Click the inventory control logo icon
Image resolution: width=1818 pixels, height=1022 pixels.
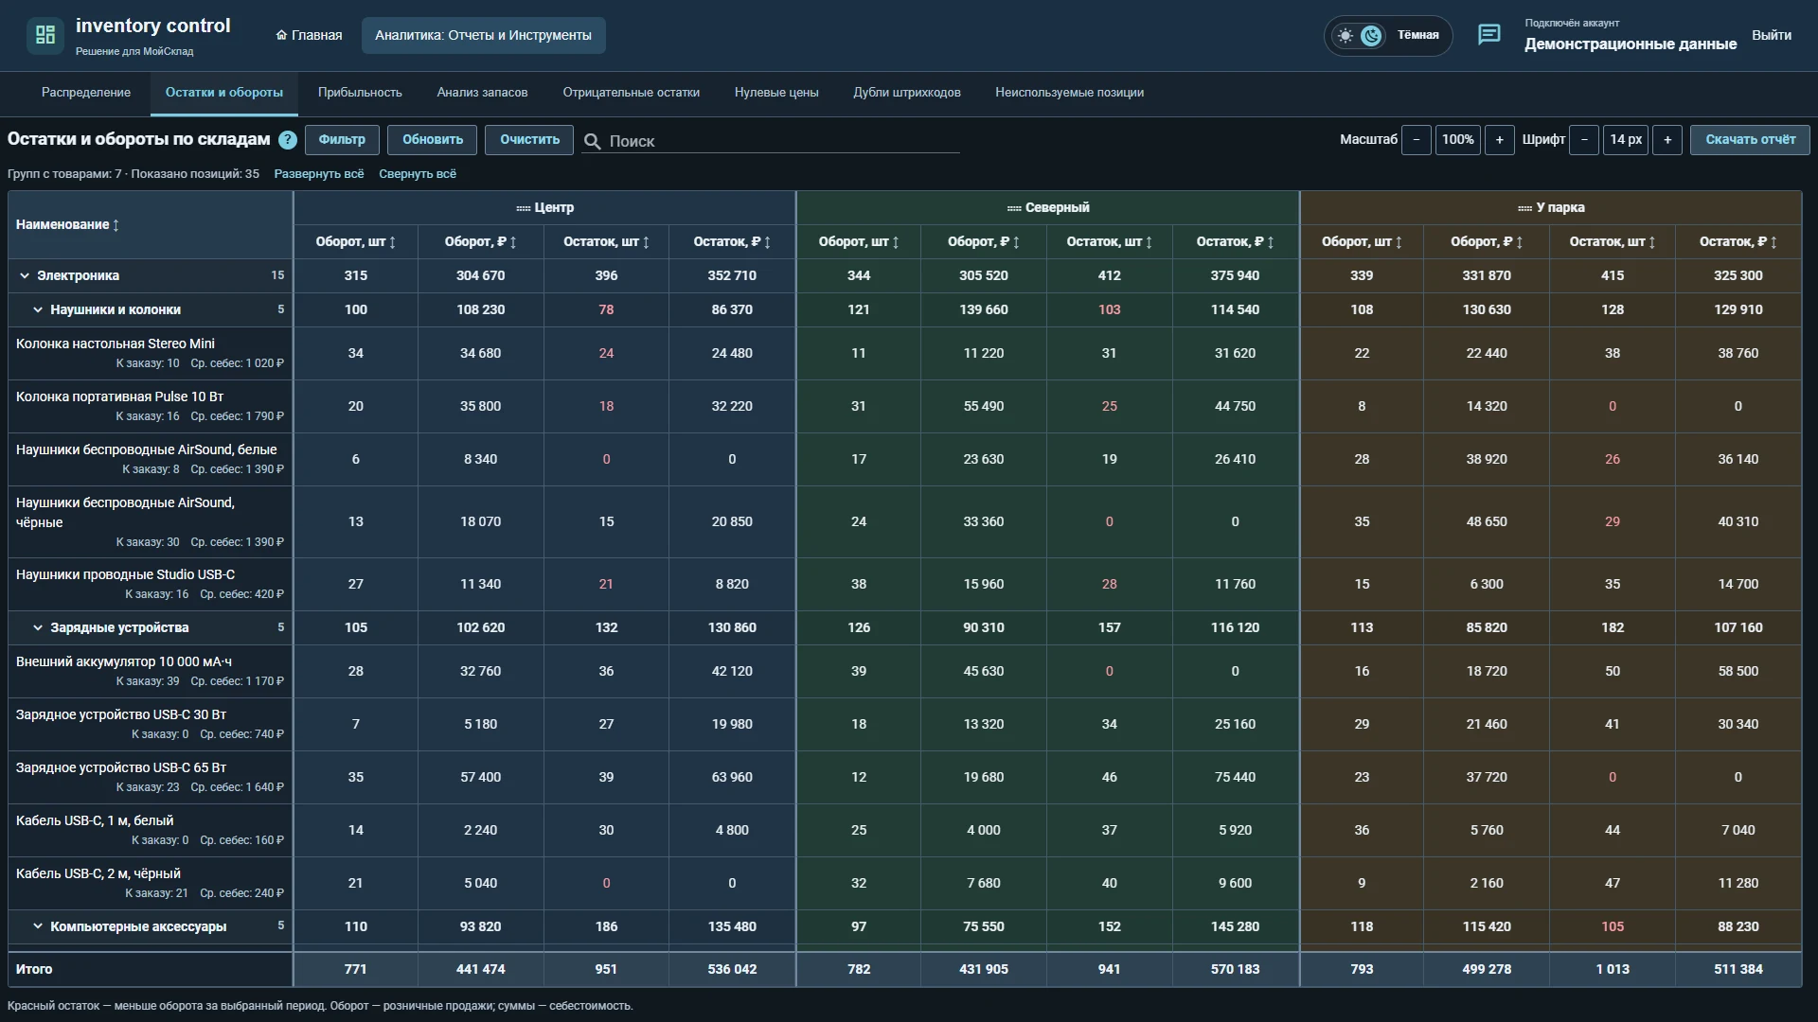[x=45, y=35]
